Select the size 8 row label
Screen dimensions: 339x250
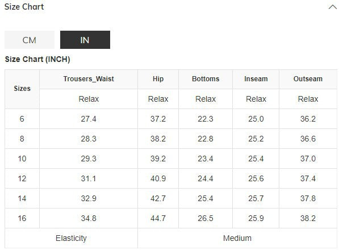[x=22, y=139]
